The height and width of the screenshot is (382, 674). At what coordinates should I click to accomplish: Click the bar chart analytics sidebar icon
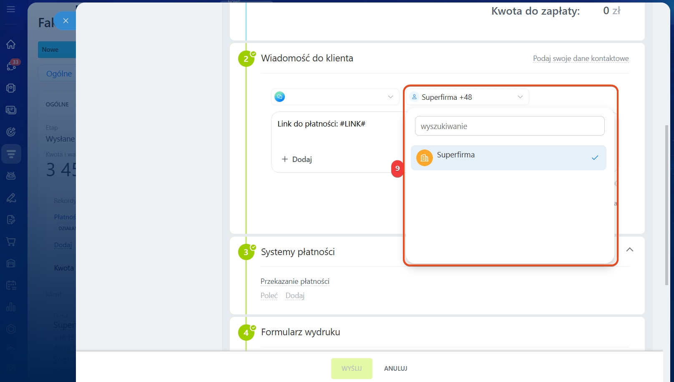click(11, 307)
